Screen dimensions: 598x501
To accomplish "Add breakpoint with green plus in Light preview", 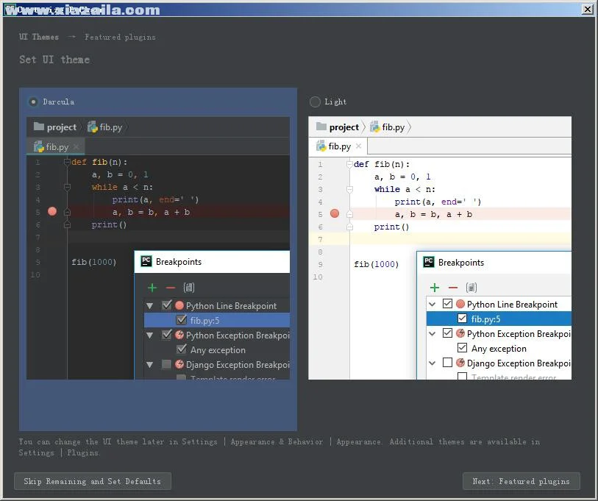I will pos(435,288).
